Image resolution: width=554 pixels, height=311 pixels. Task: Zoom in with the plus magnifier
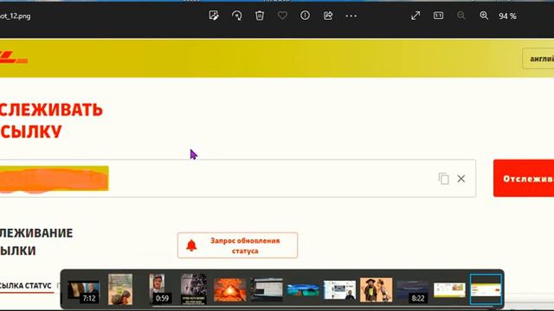click(484, 16)
